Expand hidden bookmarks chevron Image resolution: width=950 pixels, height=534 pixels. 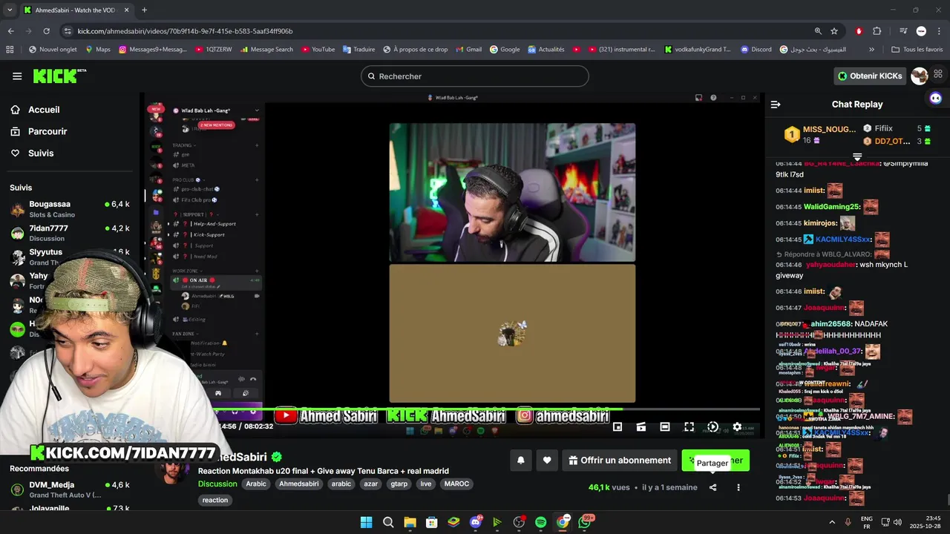tap(871, 50)
